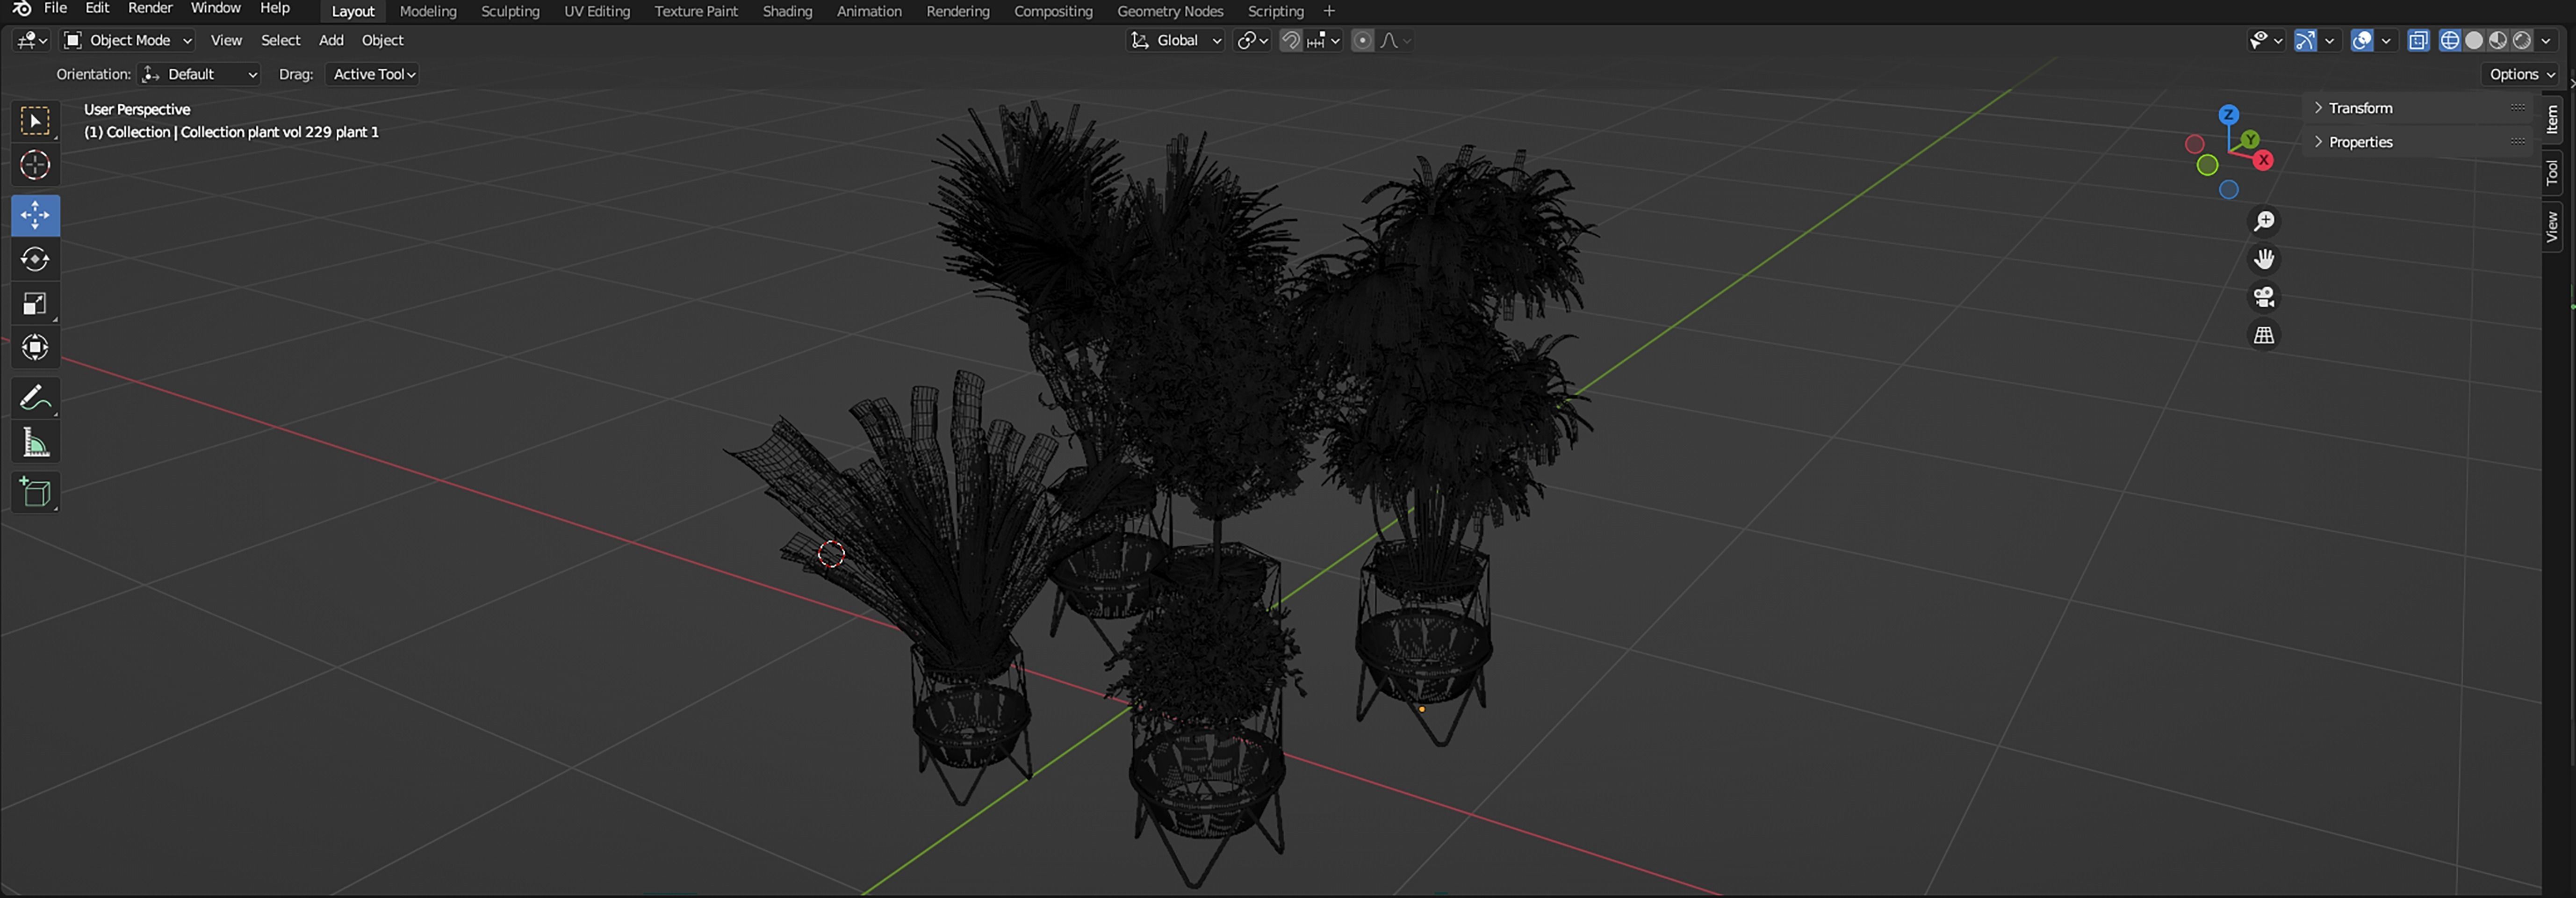The width and height of the screenshot is (2576, 898).
Task: Select the Annotate pencil tool
Action: 35,398
